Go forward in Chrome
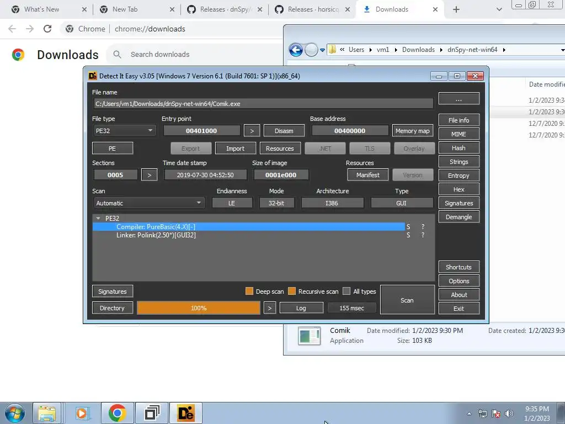565x424 pixels. pos(30,29)
